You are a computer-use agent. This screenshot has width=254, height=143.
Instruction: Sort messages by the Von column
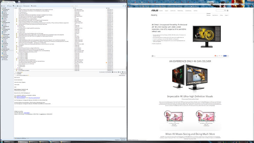[x=75, y=8]
